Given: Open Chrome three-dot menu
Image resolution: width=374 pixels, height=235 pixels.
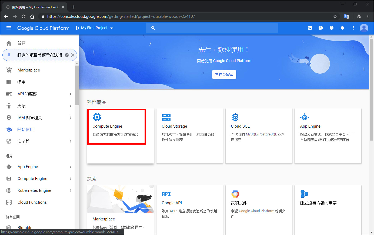Looking at the screenshot, I should click(368, 16).
